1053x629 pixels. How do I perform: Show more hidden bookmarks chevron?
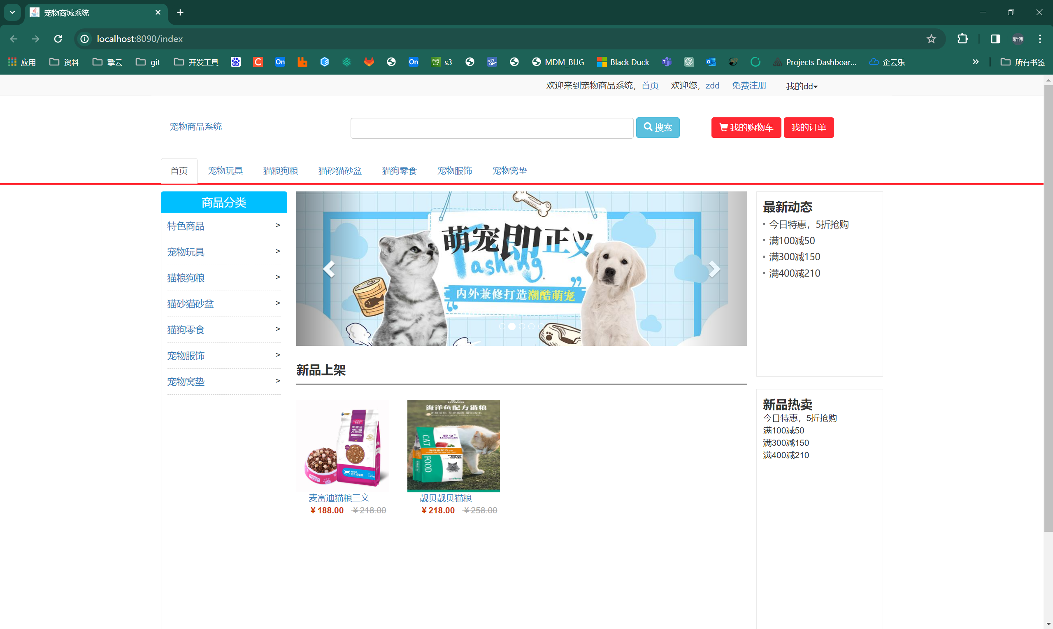tap(976, 62)
